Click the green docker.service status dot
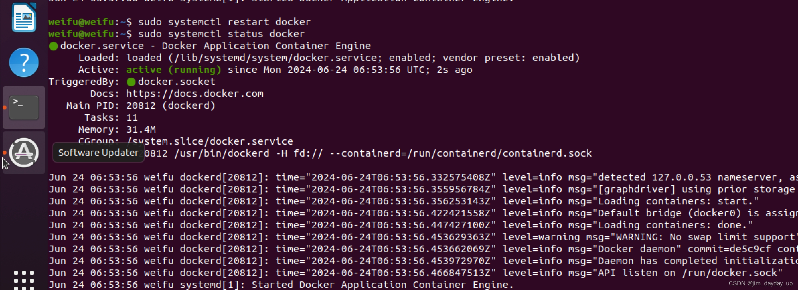 [x=53, y=46]
